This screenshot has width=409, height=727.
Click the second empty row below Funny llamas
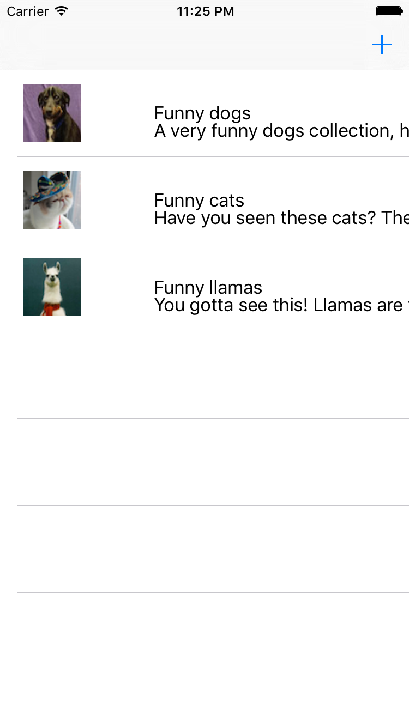coord(213,462)
